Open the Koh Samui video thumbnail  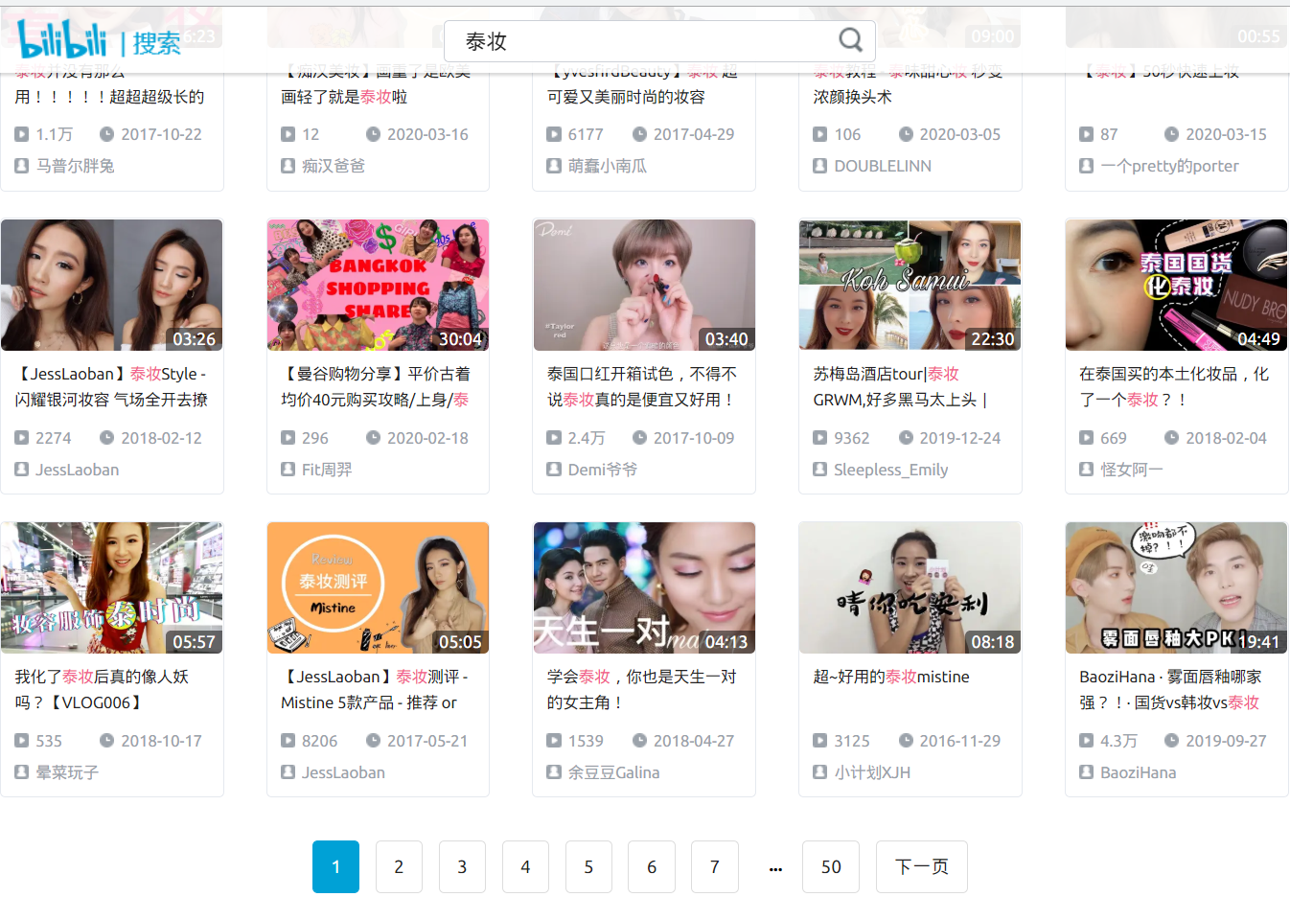[910, 285]
